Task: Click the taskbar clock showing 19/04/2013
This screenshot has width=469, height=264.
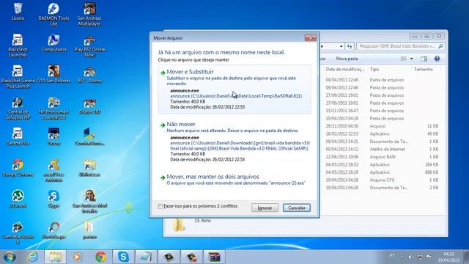Action: [449, 257]
